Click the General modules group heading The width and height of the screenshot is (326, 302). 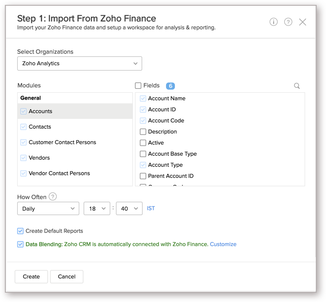coord(31,98)
